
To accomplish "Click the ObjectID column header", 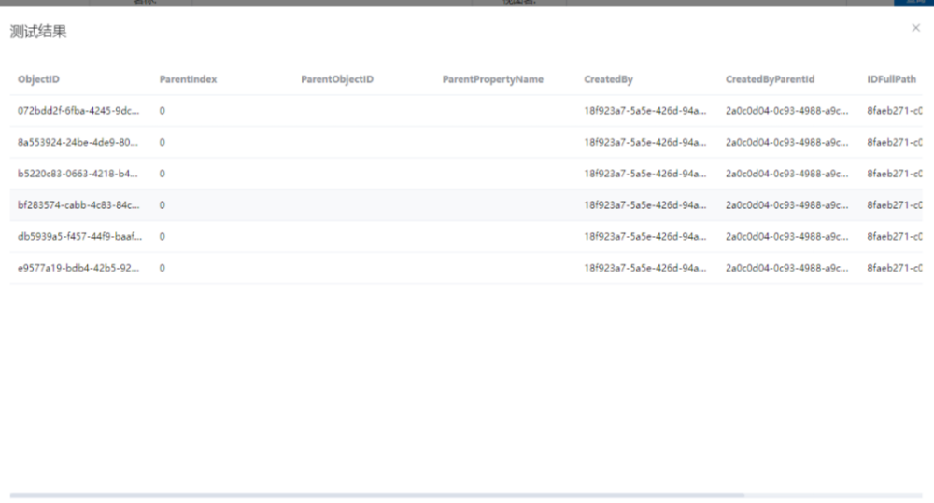I will point(38,79).
